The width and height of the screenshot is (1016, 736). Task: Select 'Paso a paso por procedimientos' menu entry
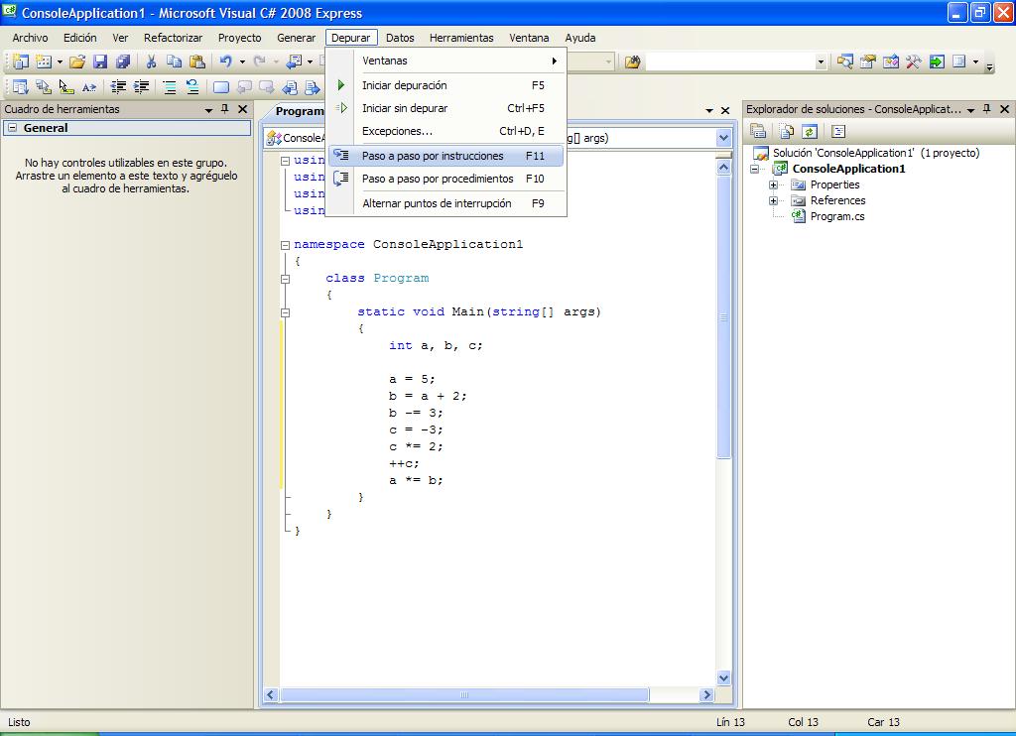click(438, 180)
